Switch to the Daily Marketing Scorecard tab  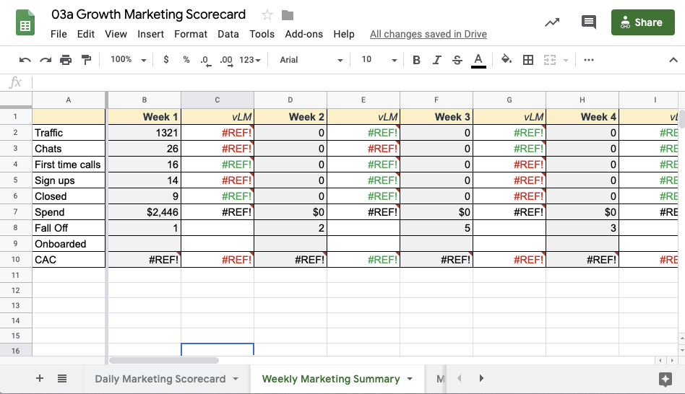pos(160,379)
